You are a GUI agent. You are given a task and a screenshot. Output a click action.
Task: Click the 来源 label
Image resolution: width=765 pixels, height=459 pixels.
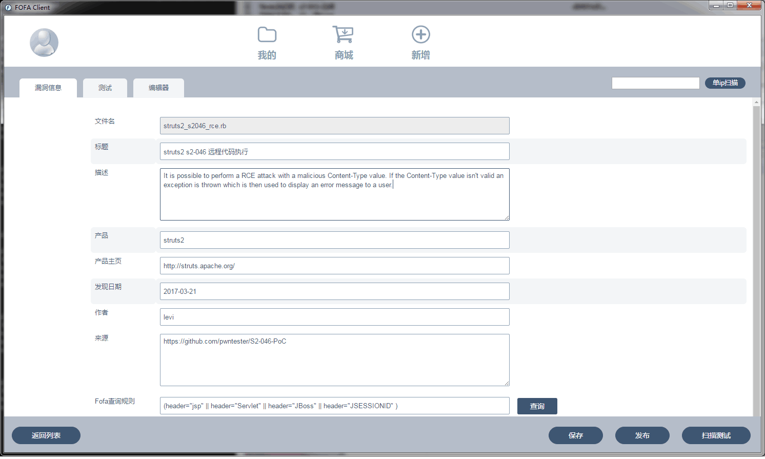coord(102,338)
